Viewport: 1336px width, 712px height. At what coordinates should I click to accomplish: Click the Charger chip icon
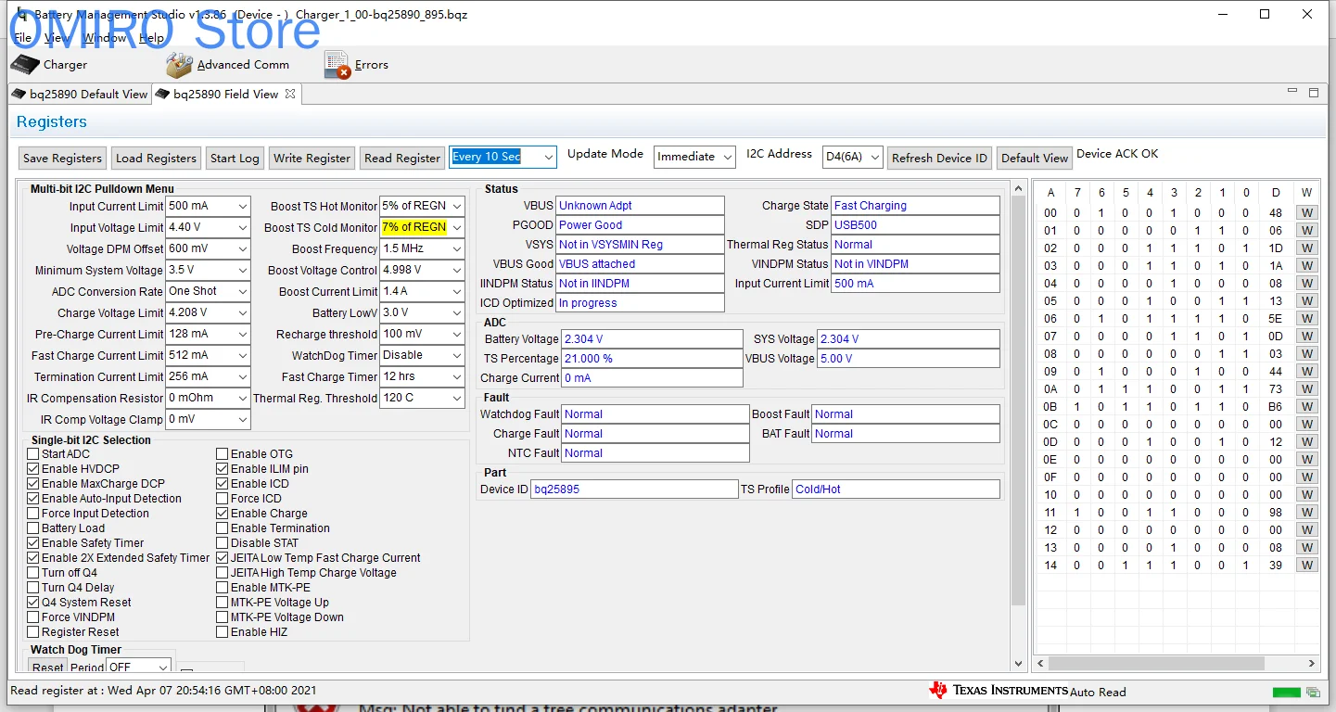25,65
